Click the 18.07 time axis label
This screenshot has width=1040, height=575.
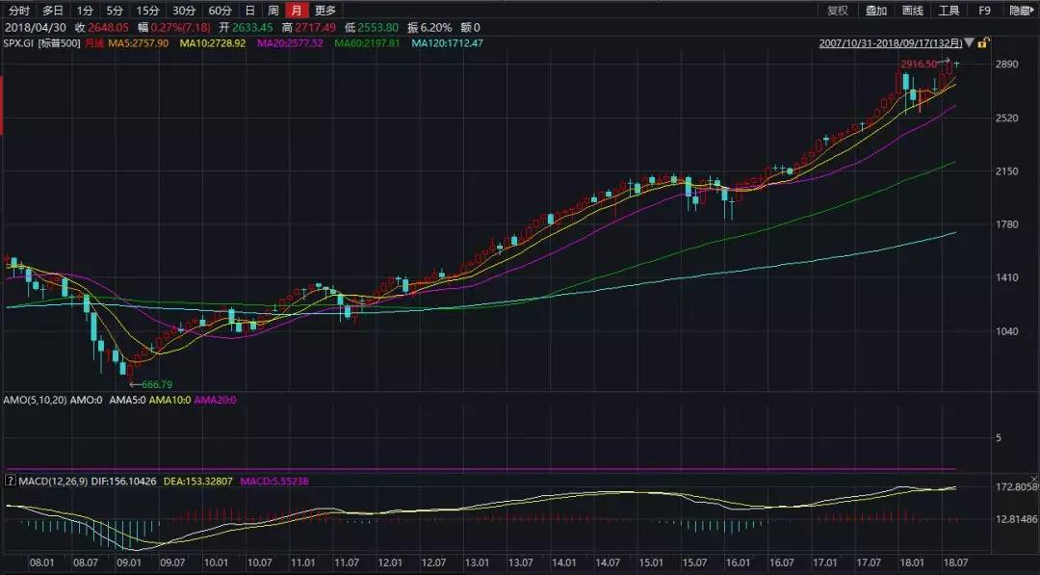pyautogui.click(x=954, y=562)
